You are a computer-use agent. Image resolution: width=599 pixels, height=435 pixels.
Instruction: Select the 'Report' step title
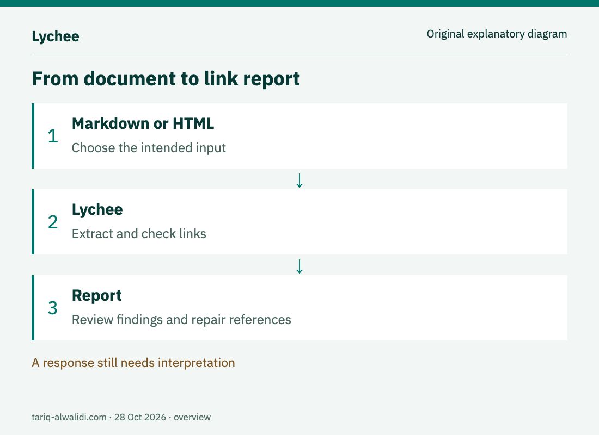[x=96, y=295]
